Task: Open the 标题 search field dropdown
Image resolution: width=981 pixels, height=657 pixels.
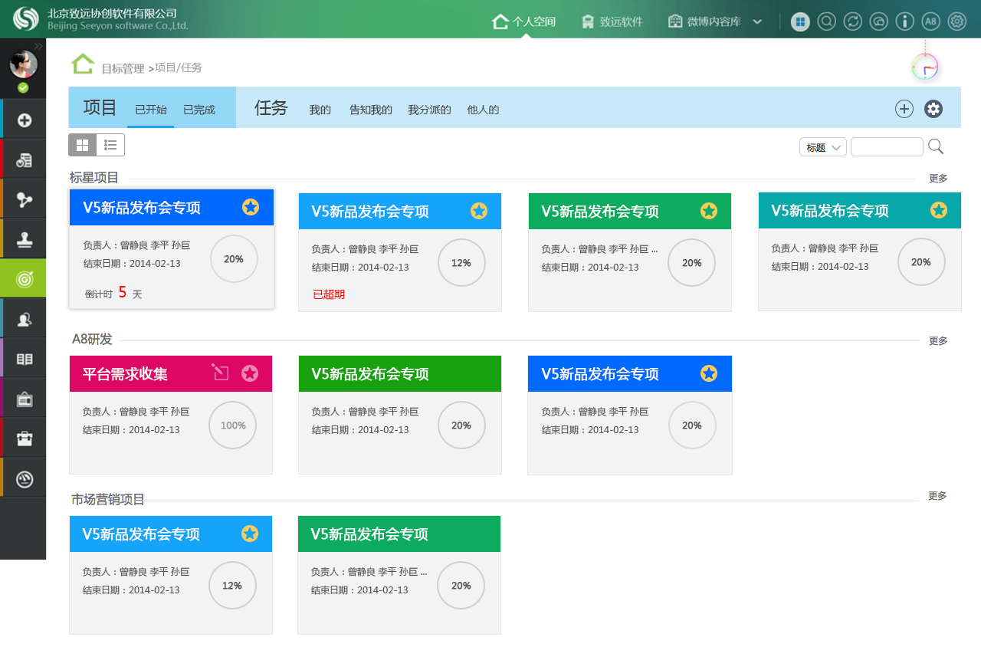Action: (x=822, y=147)
